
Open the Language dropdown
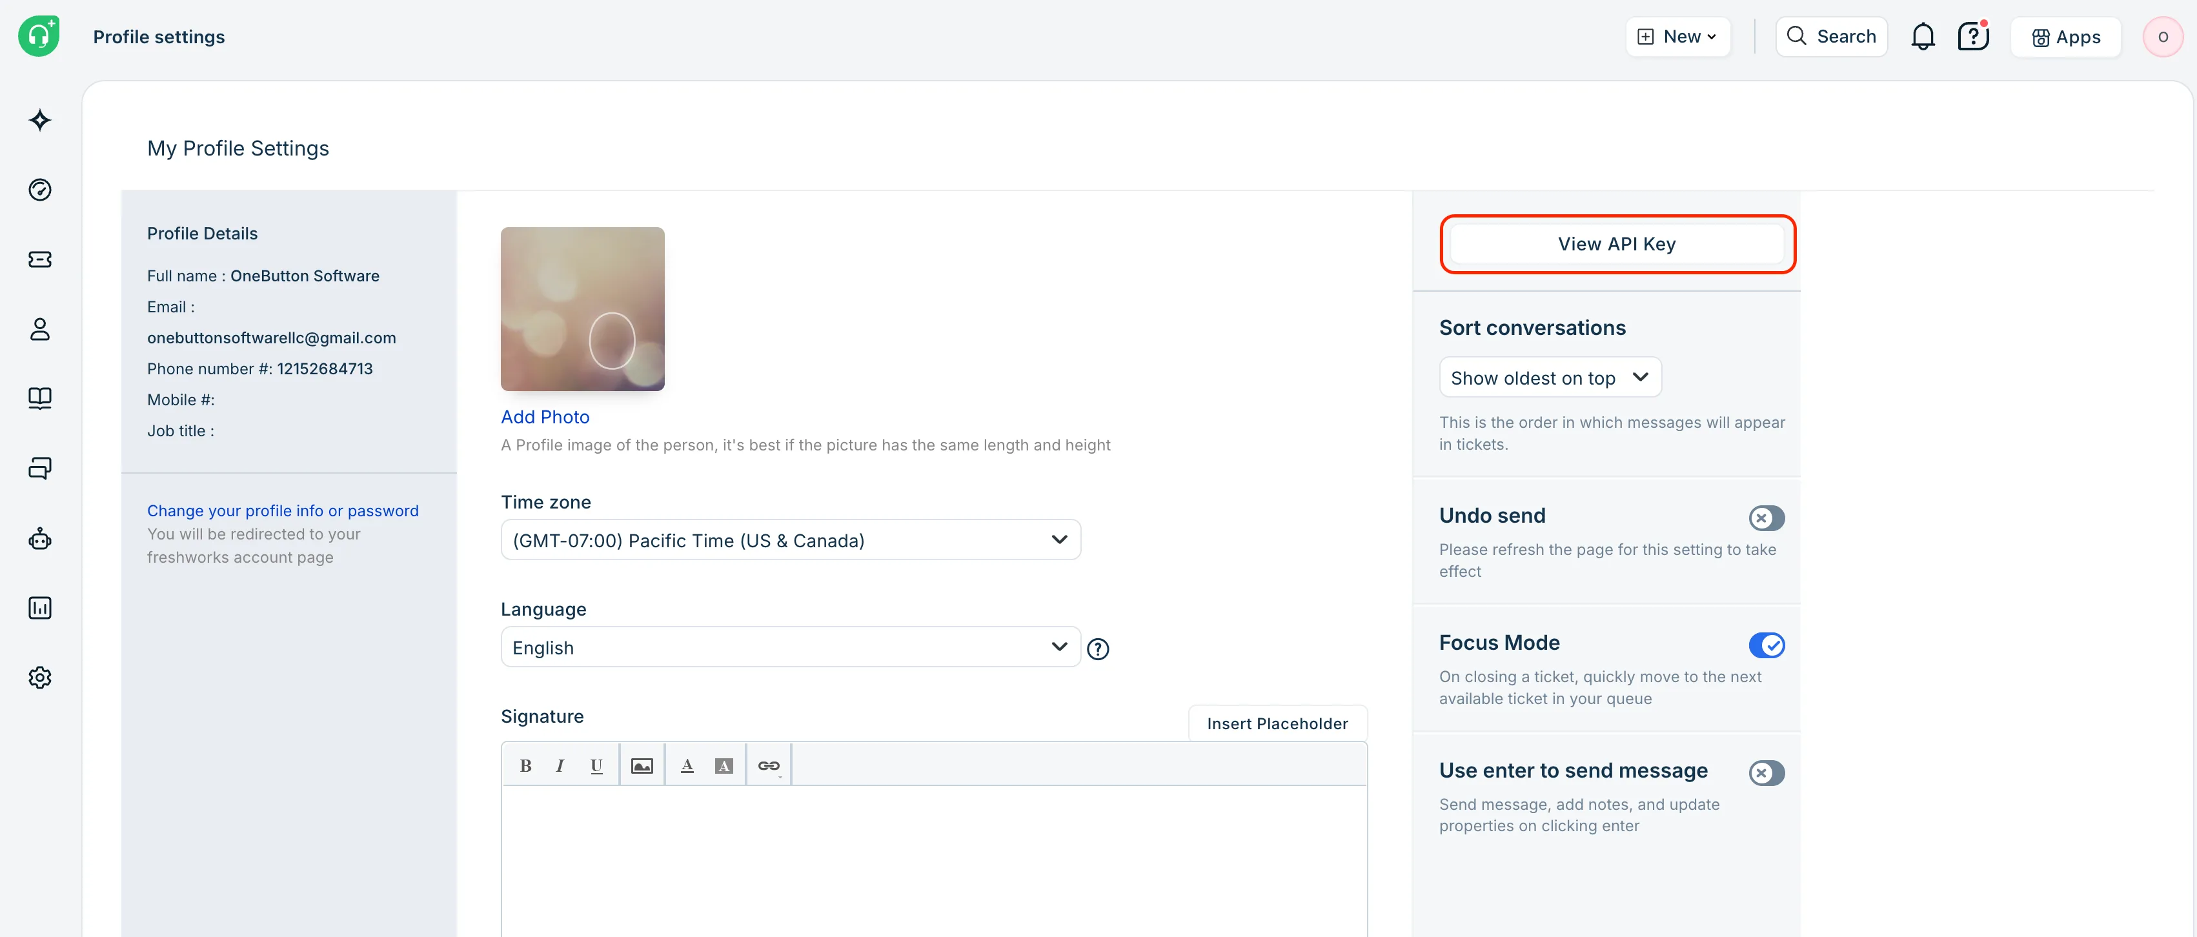click(x=791, y=647)
